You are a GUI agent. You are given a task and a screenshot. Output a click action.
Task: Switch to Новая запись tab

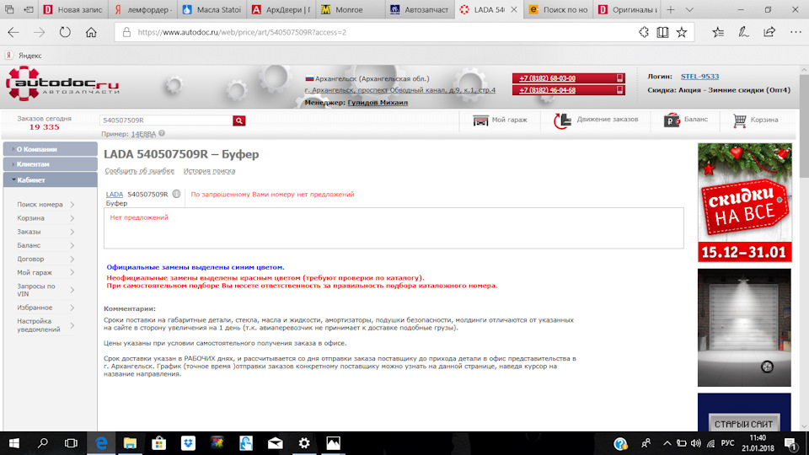click(x=73, y=10)
